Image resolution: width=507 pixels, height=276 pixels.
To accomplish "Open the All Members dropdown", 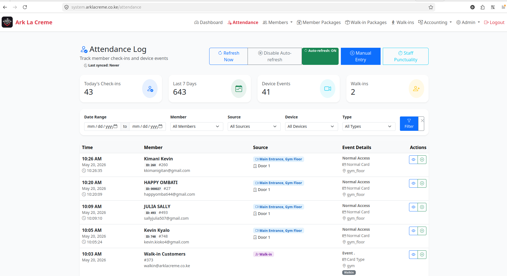I will [x=197, y=126].
